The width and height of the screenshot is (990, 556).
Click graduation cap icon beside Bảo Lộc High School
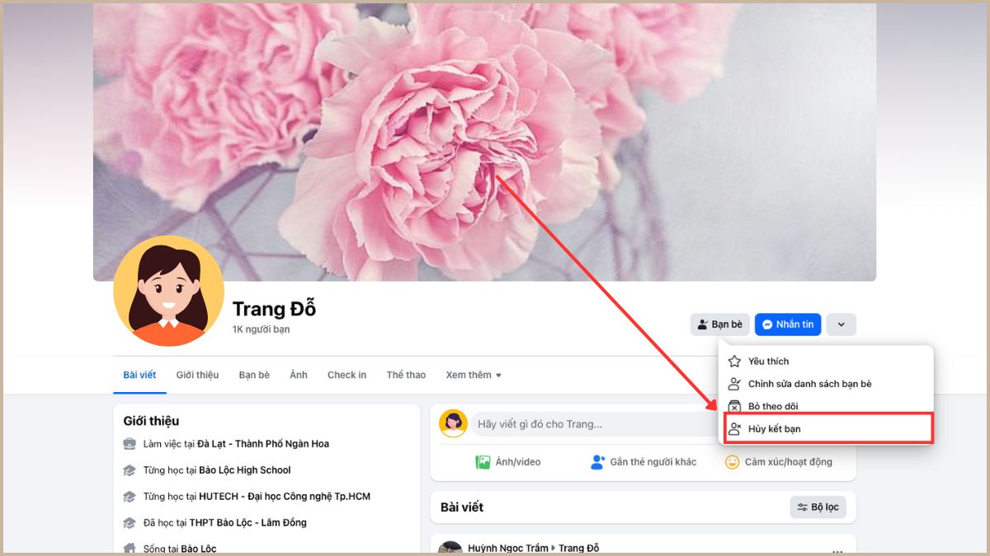(130, 470)
